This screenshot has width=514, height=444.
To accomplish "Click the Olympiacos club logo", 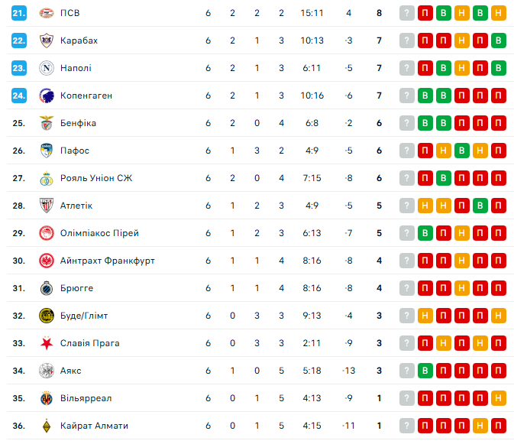I will (x=46, y=233).
